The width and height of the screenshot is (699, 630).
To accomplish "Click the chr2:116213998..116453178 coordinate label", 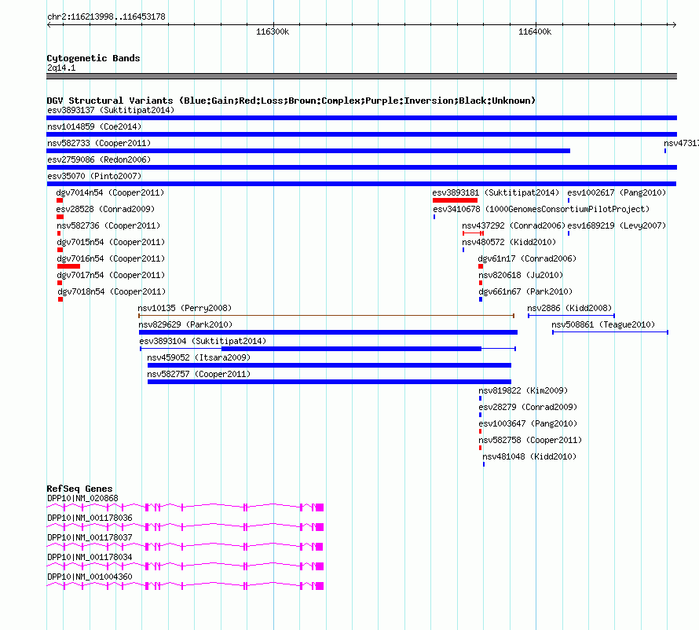I will (x=106, y=16).
